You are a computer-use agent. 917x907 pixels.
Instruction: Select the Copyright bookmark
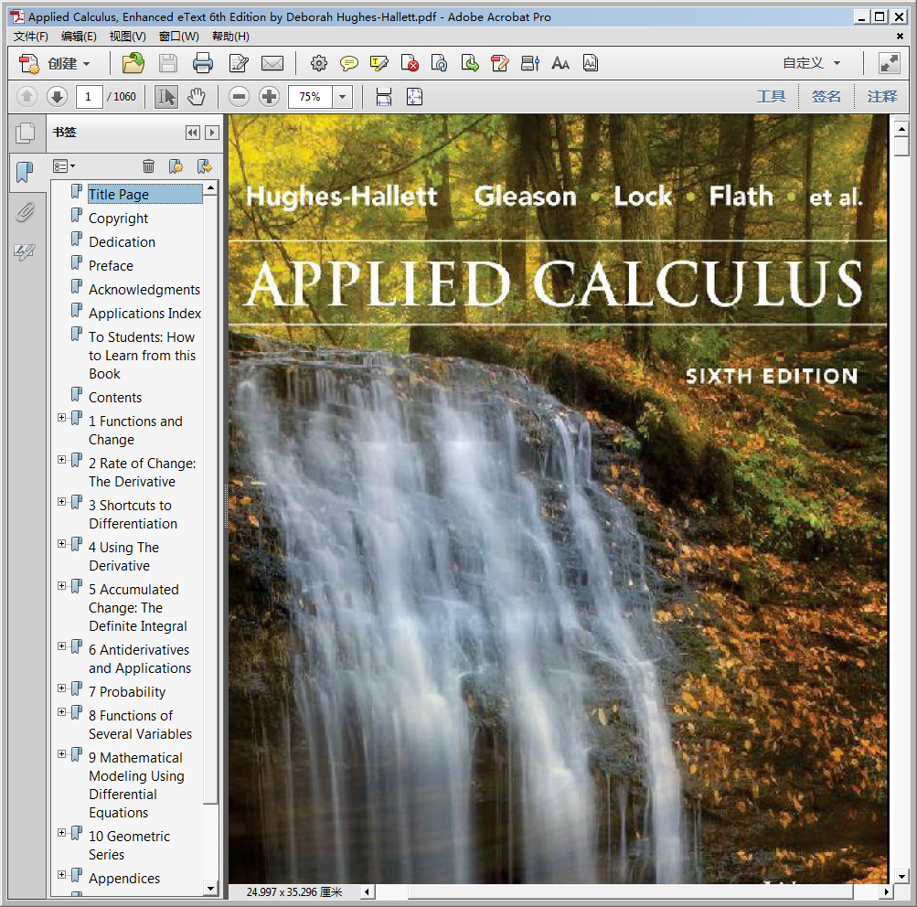pos(118,219)
